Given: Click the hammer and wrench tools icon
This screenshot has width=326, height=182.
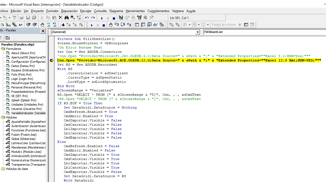Looking at the screenshot, I should click(x=151, y=18).
